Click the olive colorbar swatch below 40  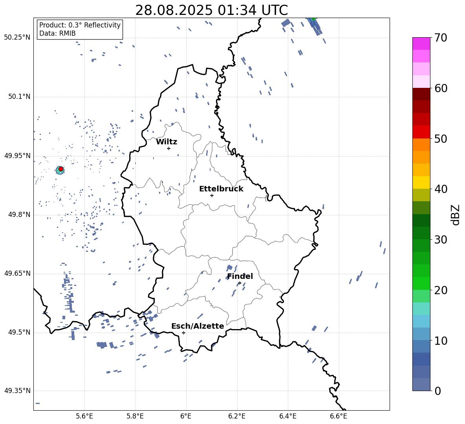coord(421,195)
